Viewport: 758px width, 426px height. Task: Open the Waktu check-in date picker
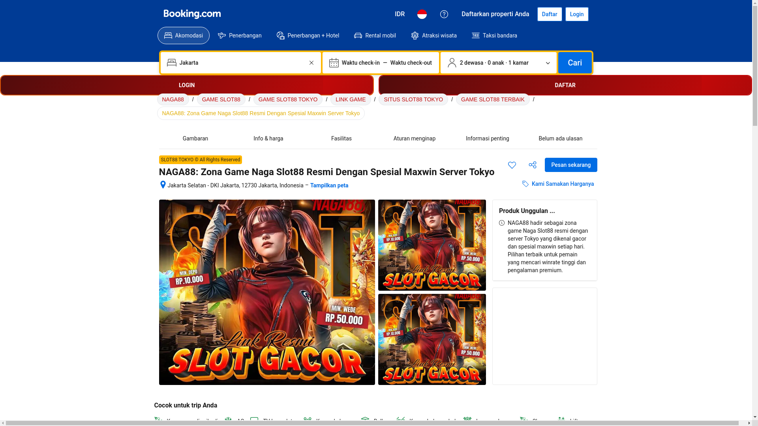361,63
